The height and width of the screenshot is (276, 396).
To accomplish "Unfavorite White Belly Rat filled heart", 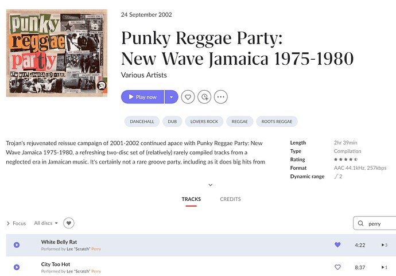I will click(x=337, y=244).
